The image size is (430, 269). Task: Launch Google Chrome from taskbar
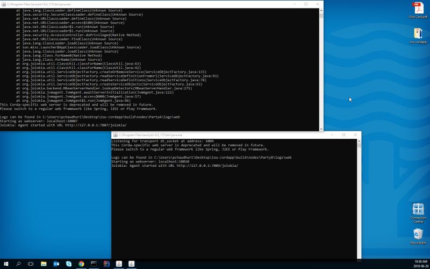click(x=82, y=264)
